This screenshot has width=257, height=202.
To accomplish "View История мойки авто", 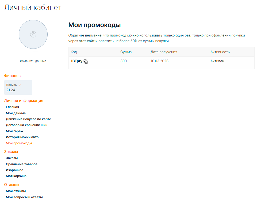I will click(22, 137).
